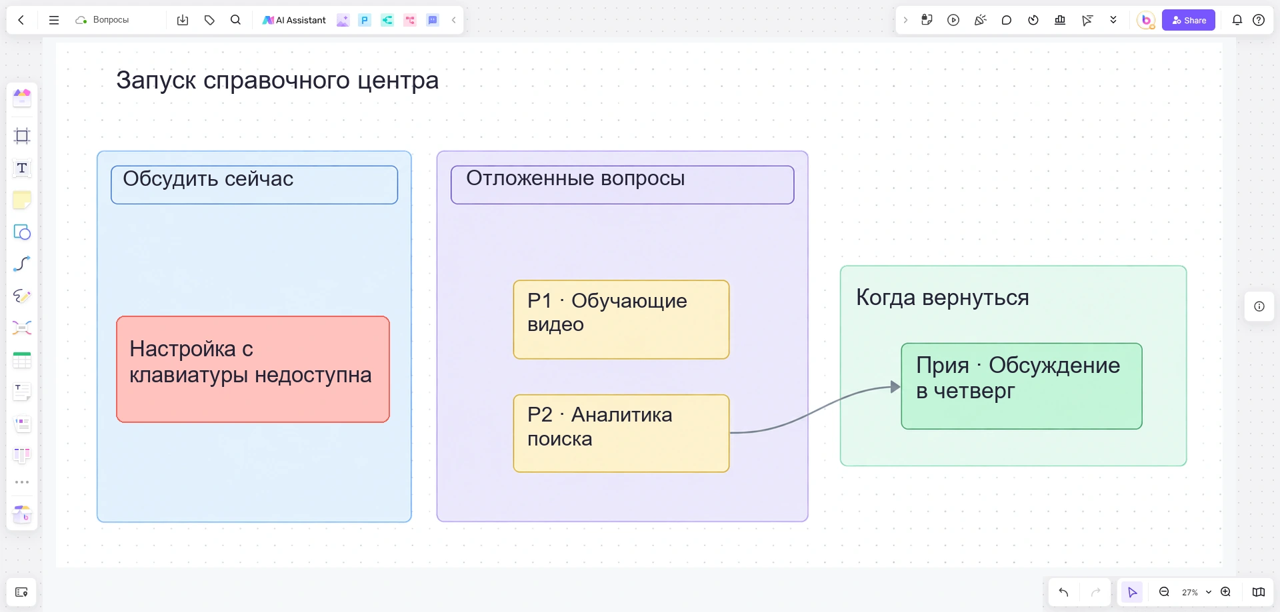Select the Connector line tool
This screenshot has height=612, width=1280.
click(22, 264)
